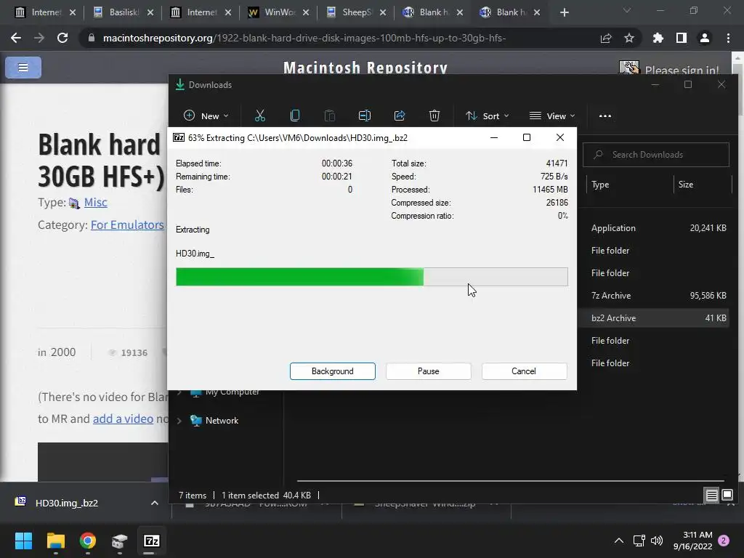The width and height of the screenshot is (744, 558).
Task: Open the Windows Start menu
Action: (23, 541)
